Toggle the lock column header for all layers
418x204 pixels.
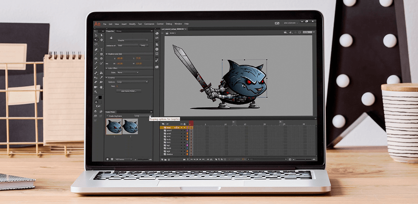185,124
